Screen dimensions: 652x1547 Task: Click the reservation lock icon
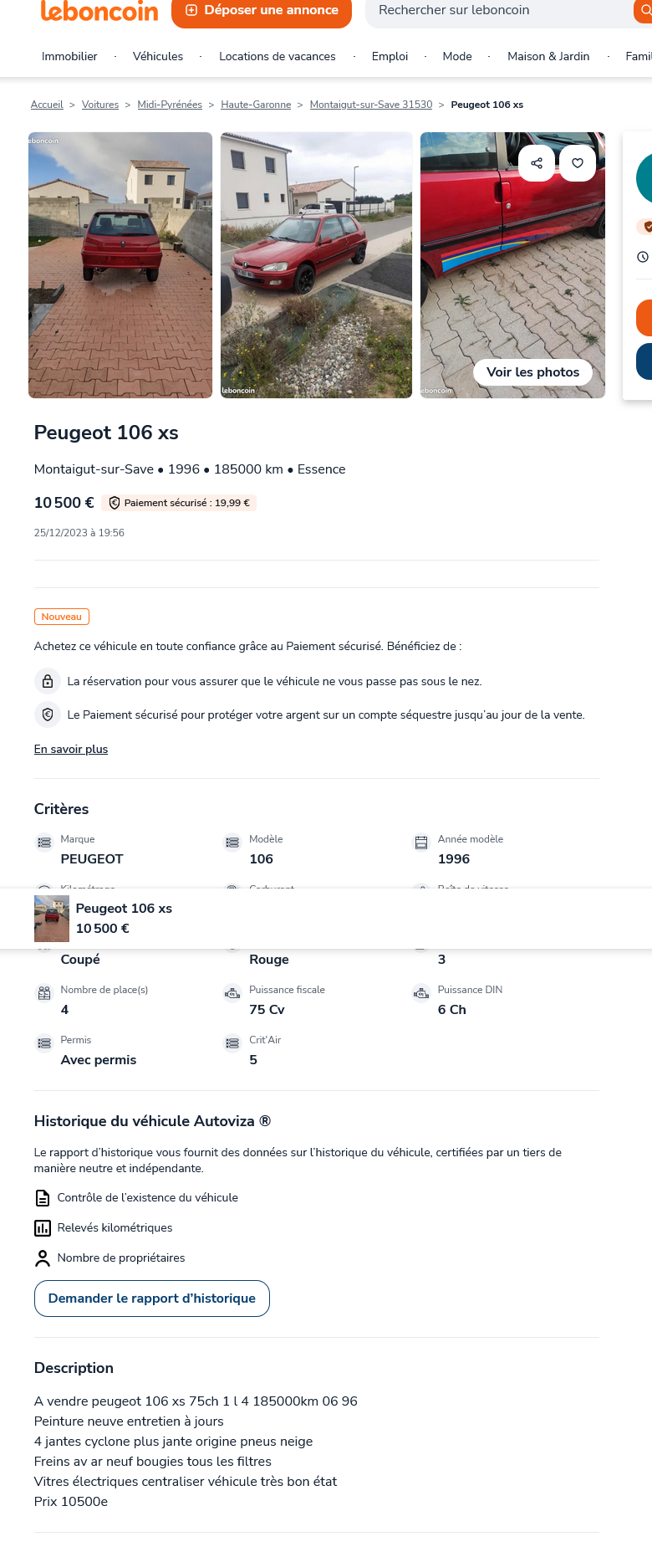click(x=48, y=681)
